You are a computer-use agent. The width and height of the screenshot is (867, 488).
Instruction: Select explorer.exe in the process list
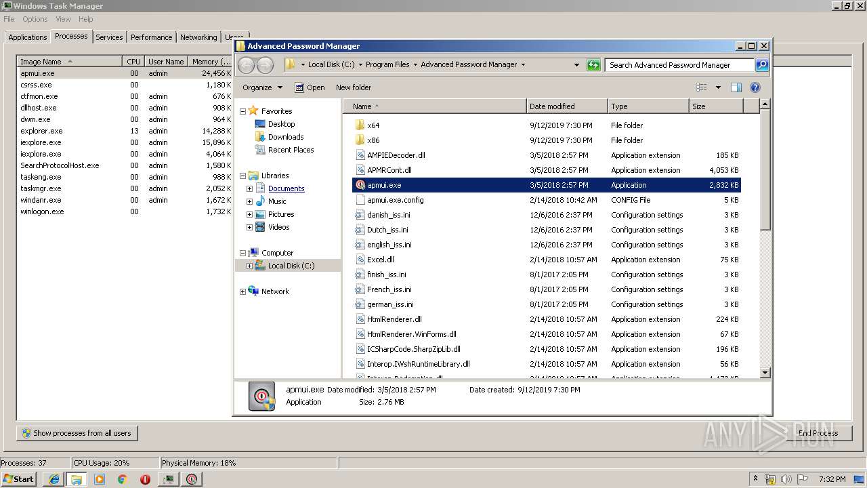124,131
